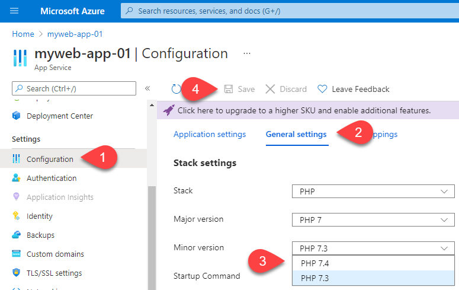Screen dimensions: 459x290
Task: Click the Refresh icon in the toolbar
Action: coord(176,89)
